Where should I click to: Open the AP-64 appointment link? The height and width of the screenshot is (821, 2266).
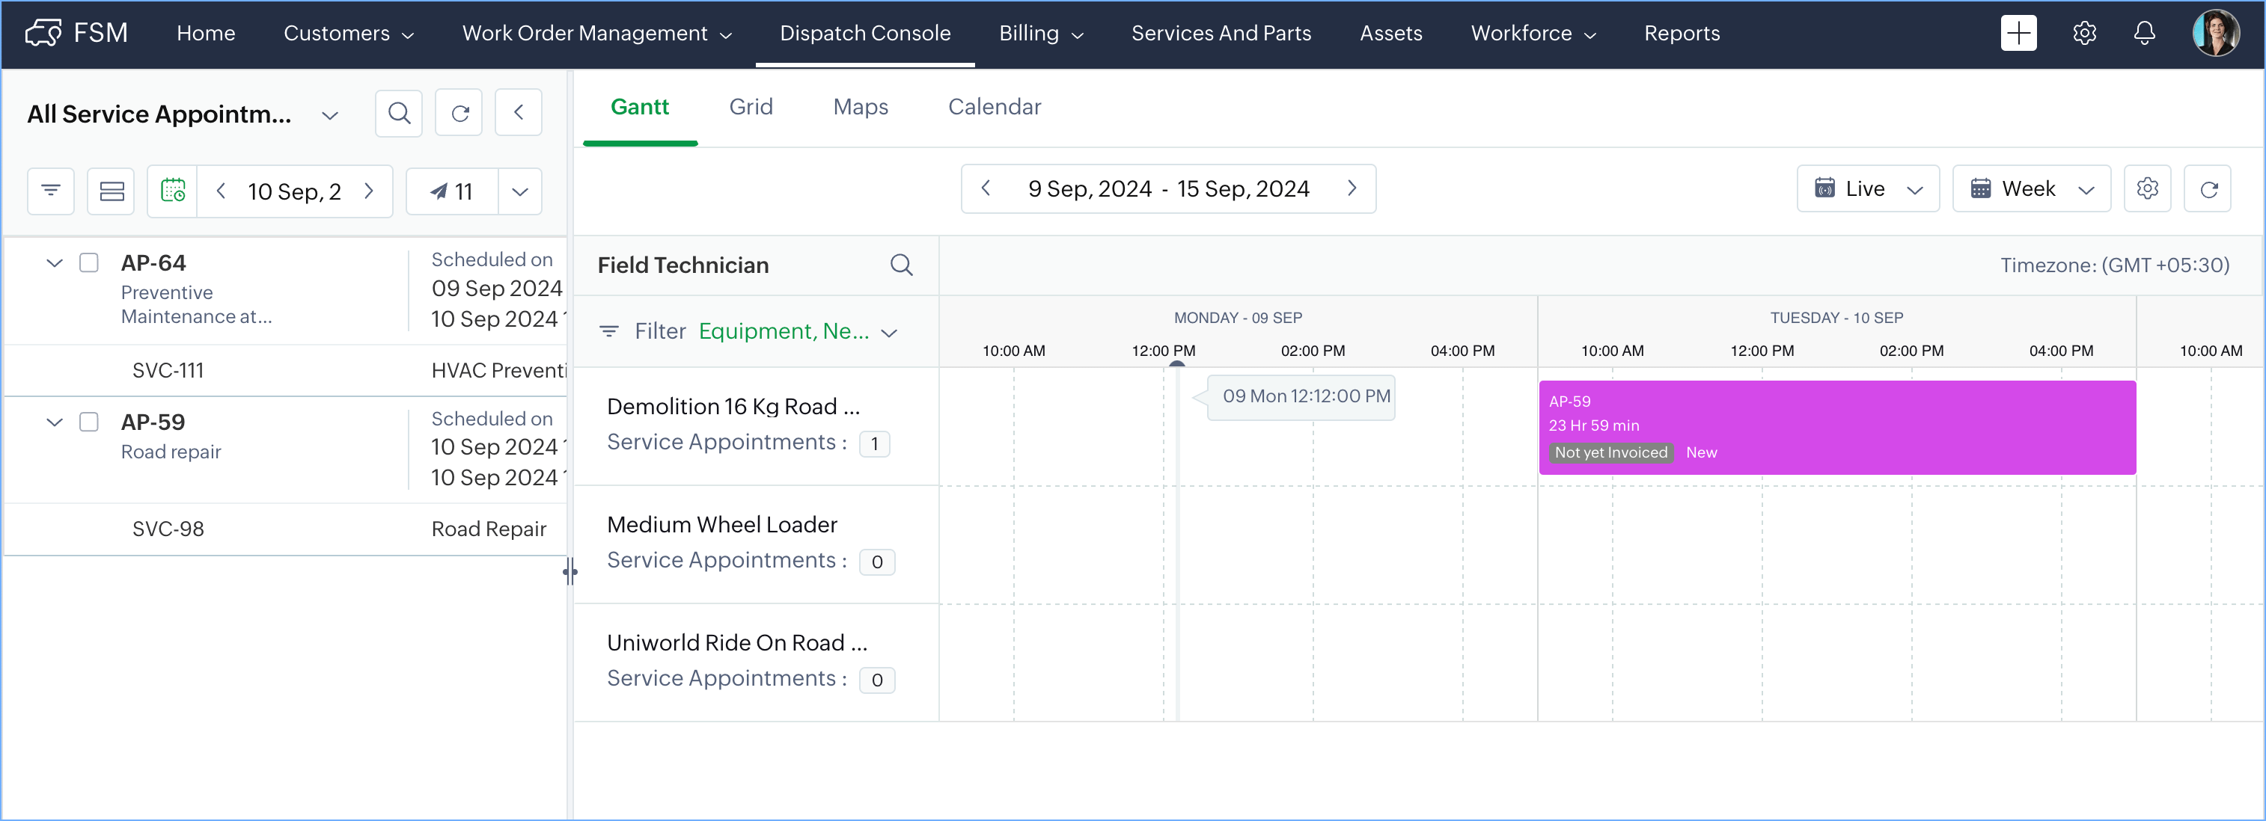pos(153,263)
